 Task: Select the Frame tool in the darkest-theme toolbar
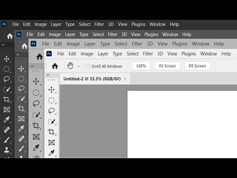point(6,109)
